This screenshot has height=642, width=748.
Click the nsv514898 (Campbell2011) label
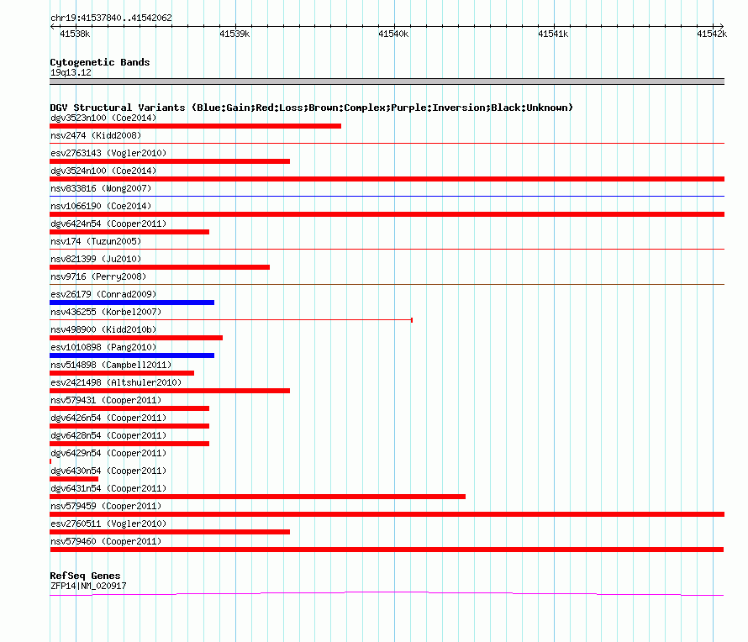(x=111, y=365)
